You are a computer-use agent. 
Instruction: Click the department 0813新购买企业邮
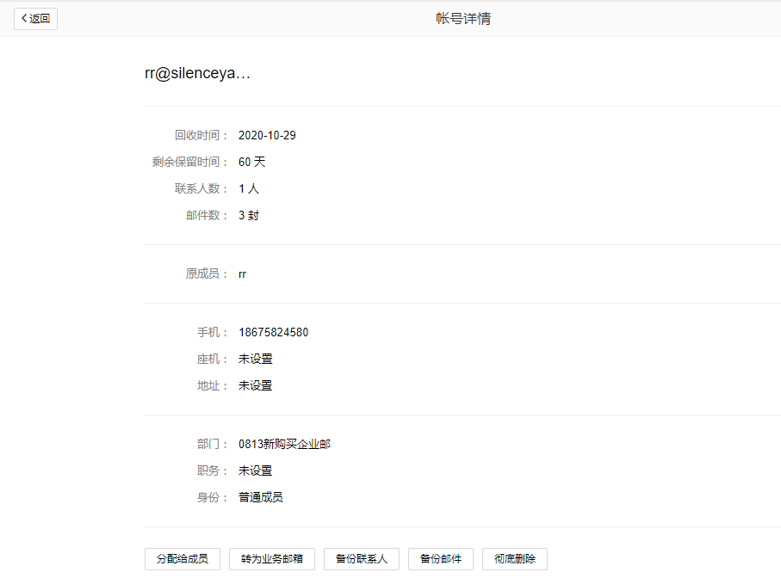click(x=284, y=444)
